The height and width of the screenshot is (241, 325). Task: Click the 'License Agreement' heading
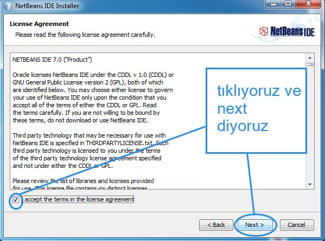point(39,24)
